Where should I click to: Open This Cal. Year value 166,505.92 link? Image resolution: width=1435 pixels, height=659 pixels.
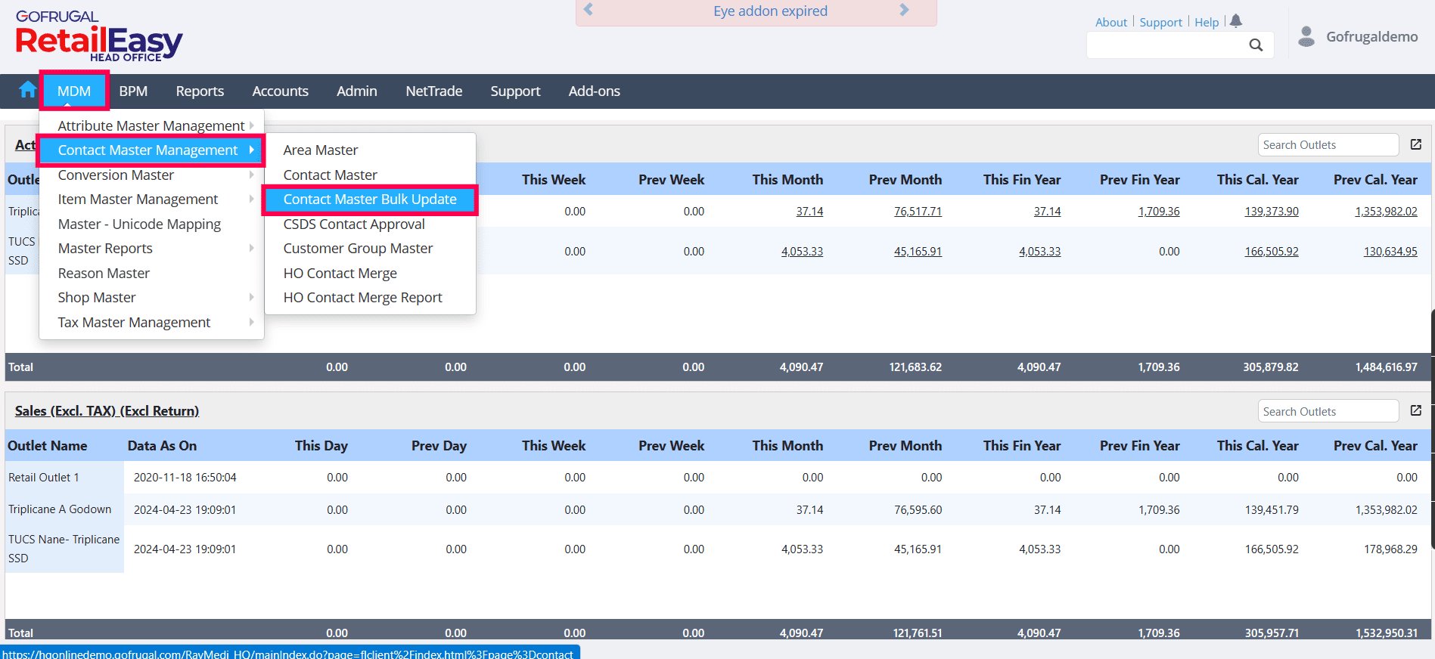coord(1272,252)
